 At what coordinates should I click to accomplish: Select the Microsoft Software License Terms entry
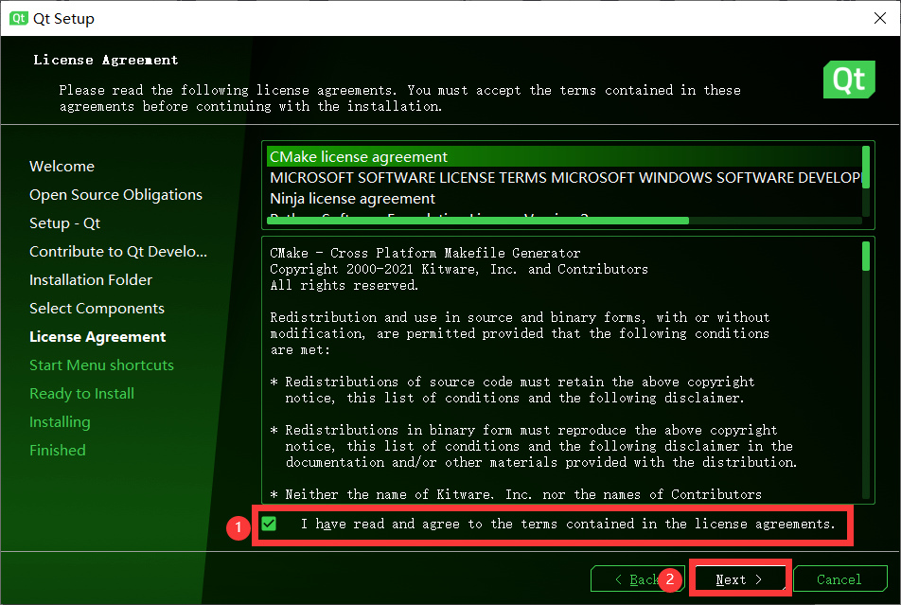(x=564, y=177)
